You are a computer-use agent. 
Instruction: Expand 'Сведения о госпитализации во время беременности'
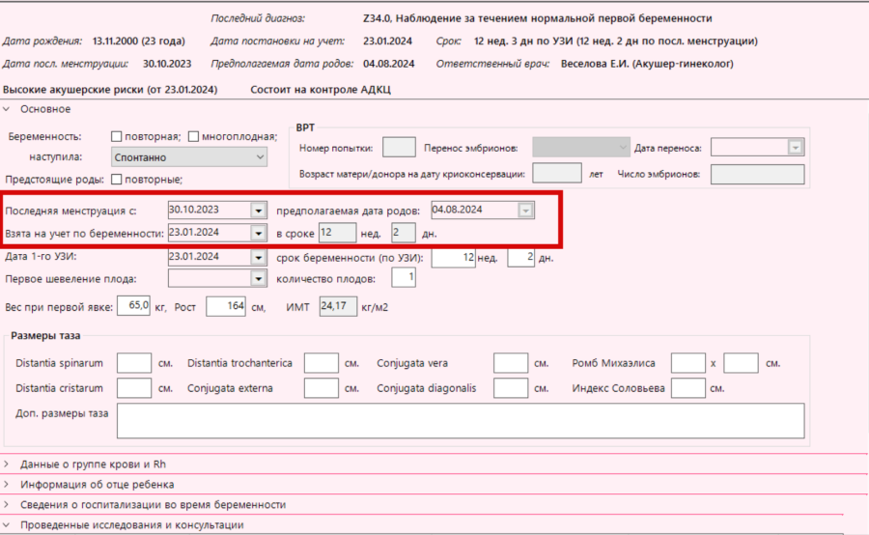[x=7, y=504]
